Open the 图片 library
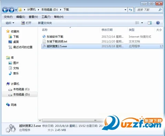 point(16,63)
